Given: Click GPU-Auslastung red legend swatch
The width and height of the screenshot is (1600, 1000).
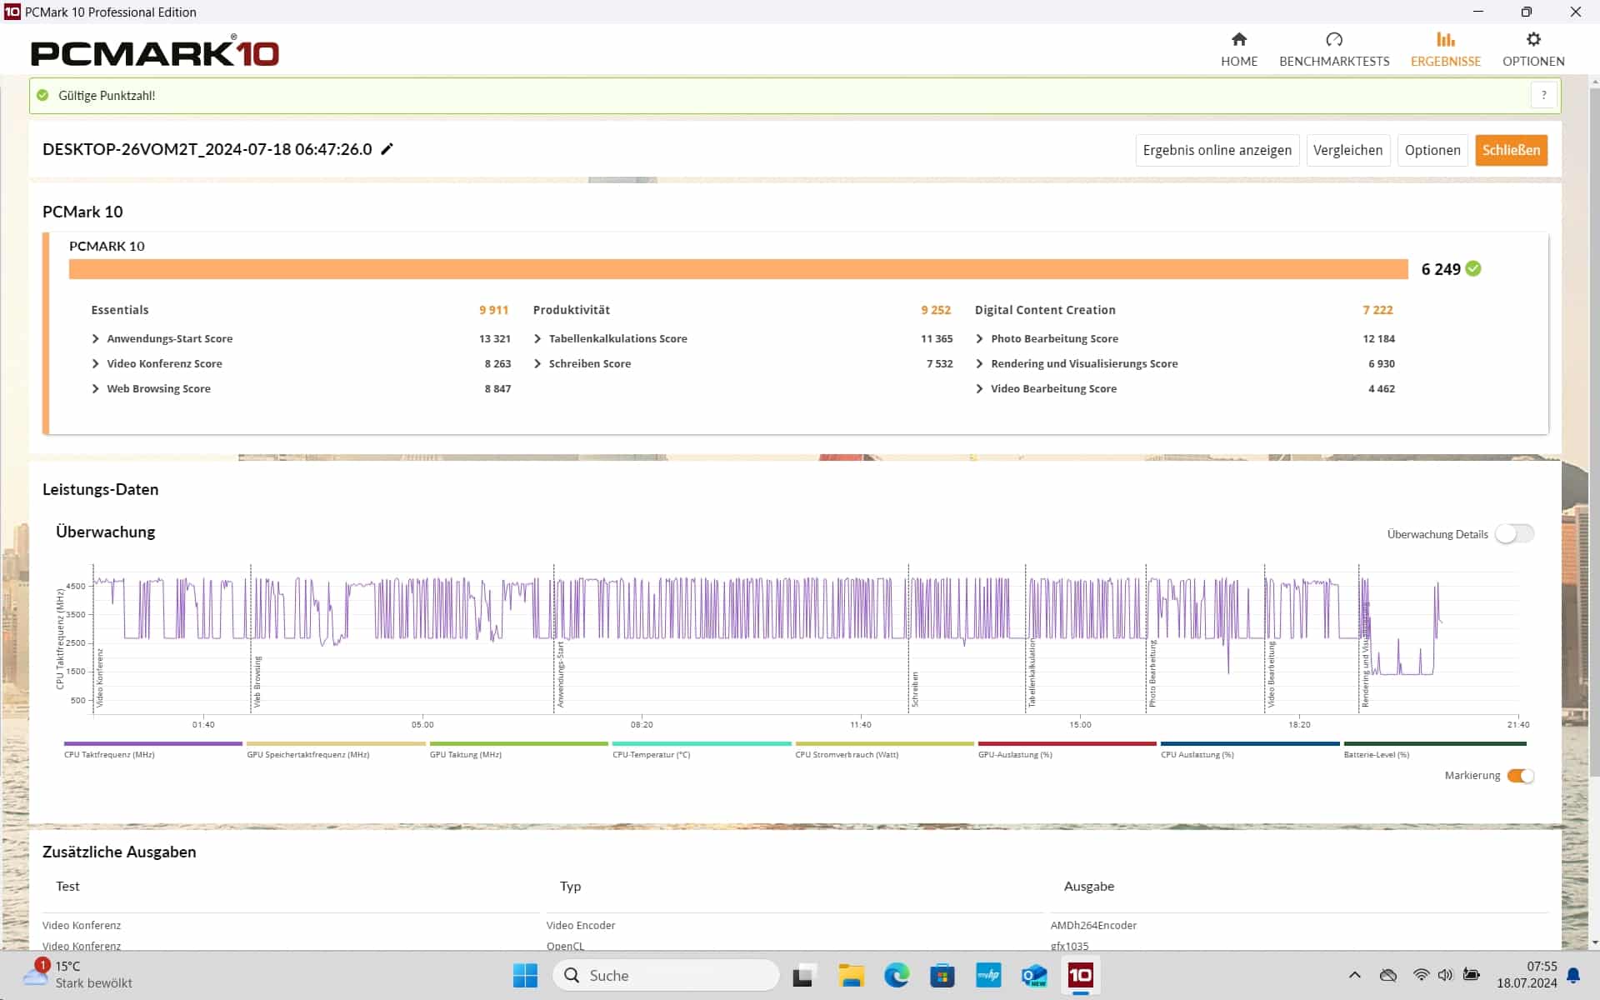Looking at the screenshot, I should coord(1066,744).
